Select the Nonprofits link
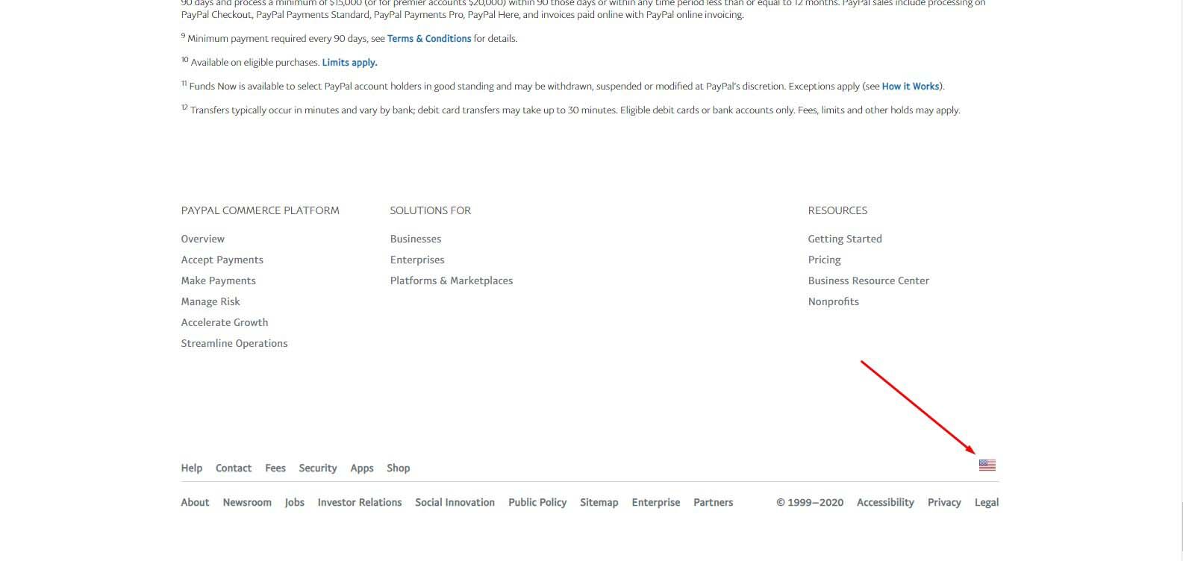Screen dimensions: 1183x561 [833, 301]
